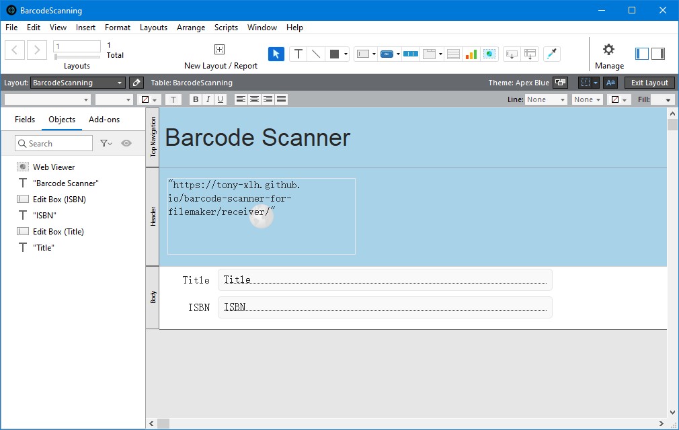Click New Layout / Report button
Image resolution: width=679 pixels, height=430 pixels.
221,56
